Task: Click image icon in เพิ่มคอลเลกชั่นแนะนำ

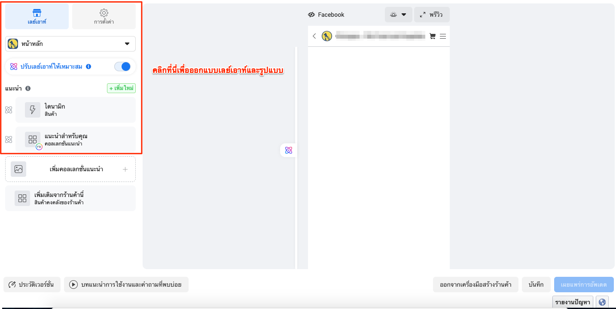Action: 18,169
